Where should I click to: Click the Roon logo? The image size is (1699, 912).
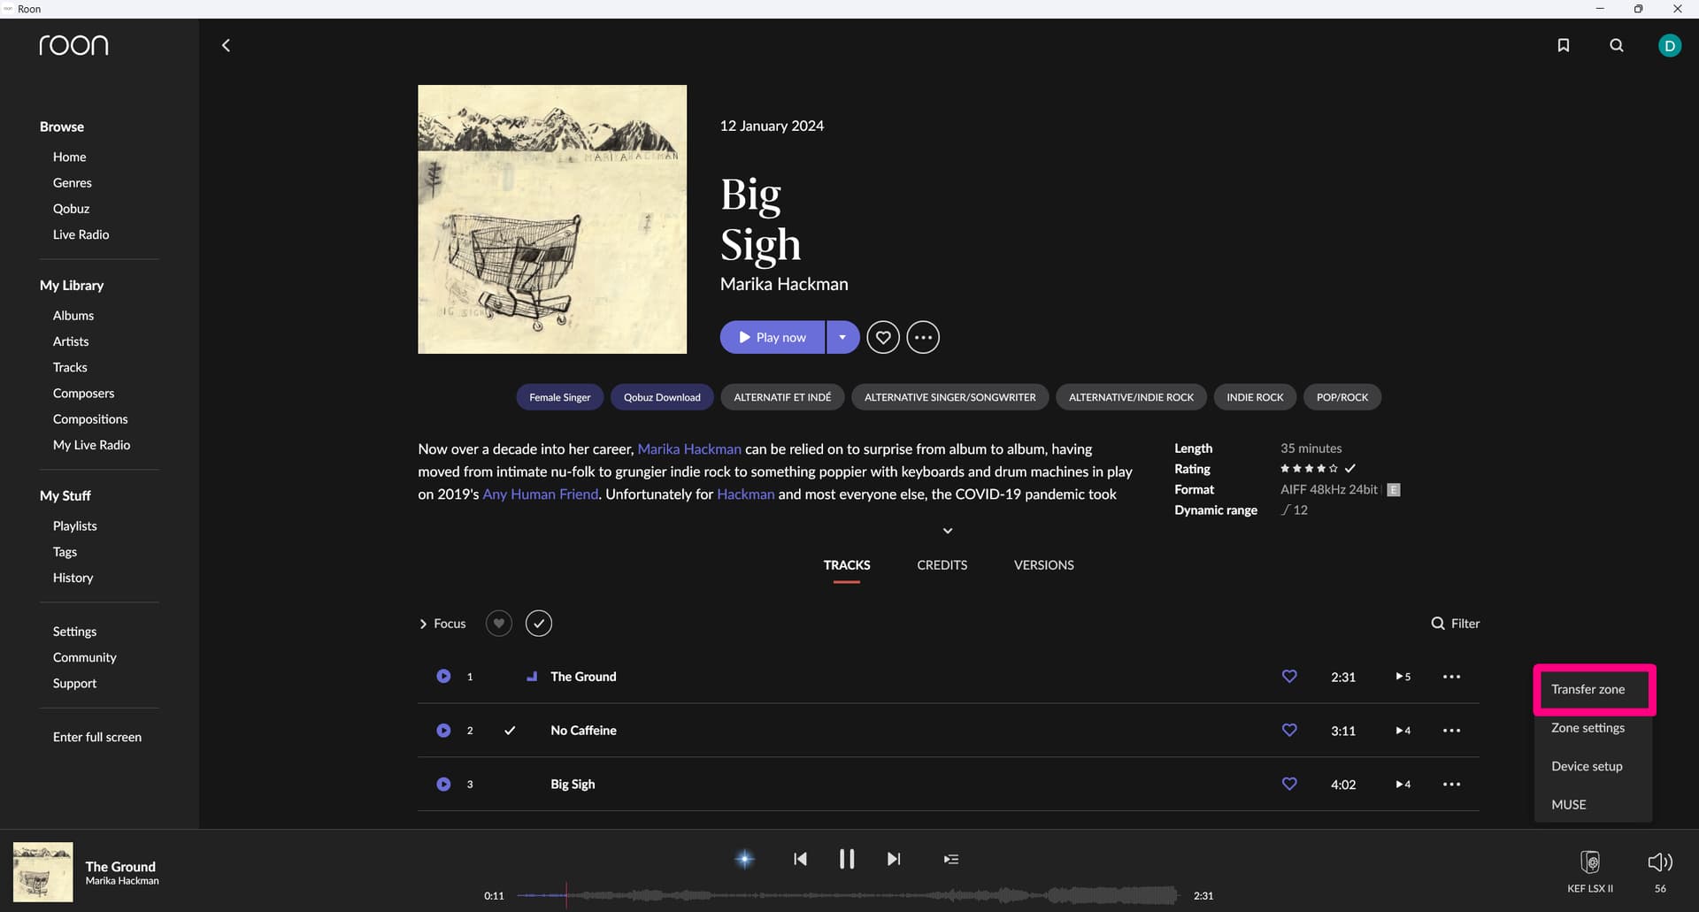pos(73,45)
